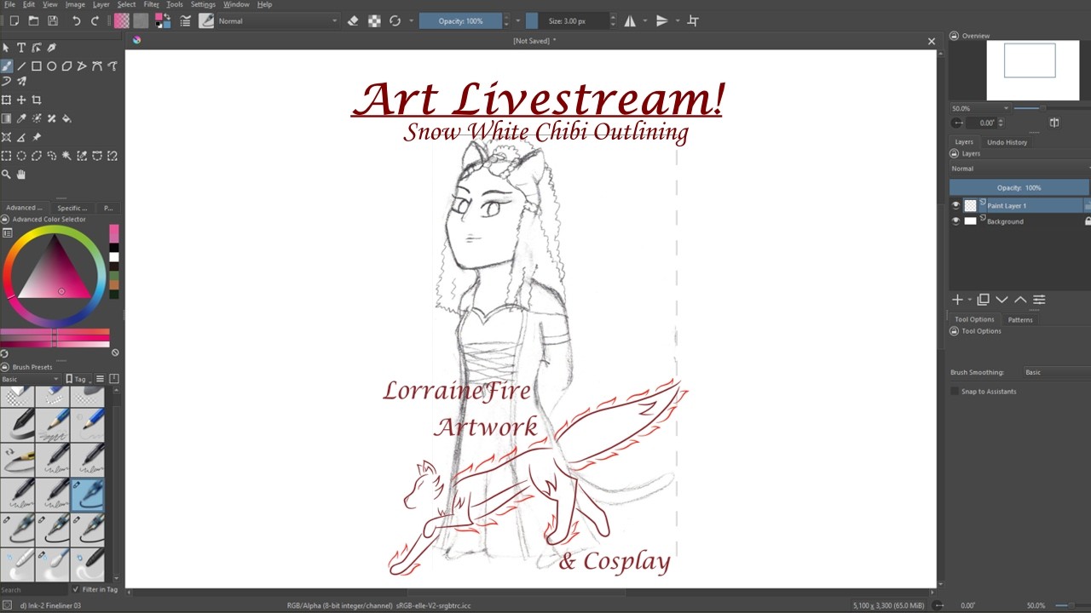Create a new document from toolbar
The width and height of the screenshot is (1091, 613).
point(14,20)
